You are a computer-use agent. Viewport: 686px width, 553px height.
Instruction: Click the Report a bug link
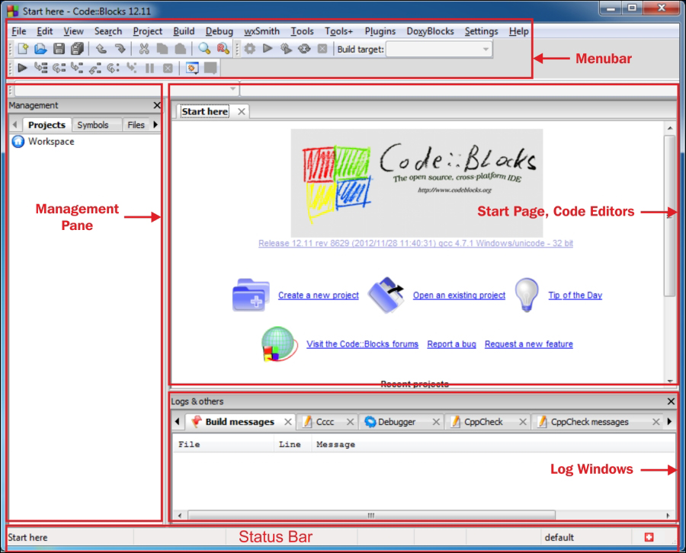[451, 344]
